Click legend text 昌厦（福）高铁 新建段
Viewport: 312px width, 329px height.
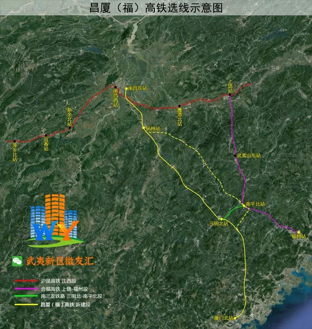pos(65,304)
